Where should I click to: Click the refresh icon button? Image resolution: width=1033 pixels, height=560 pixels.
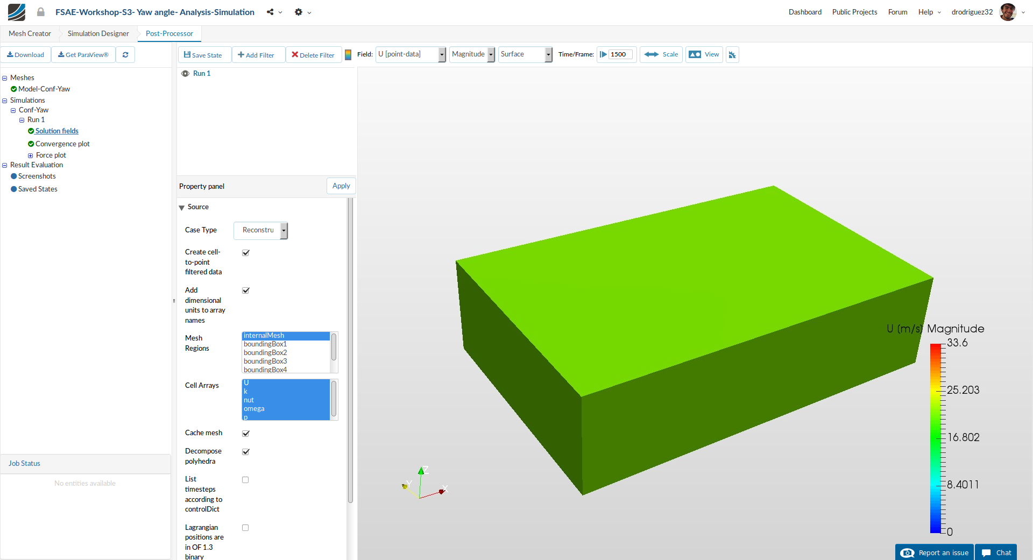125,55
